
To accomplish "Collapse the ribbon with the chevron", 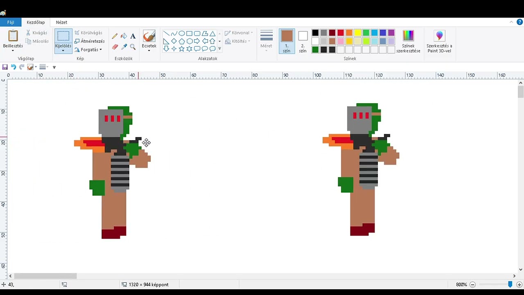I will click(x=511, y=22).
